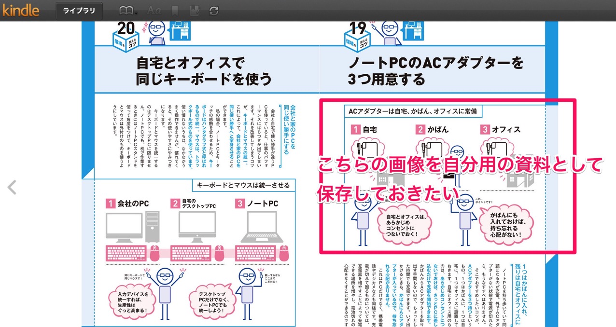The height and width of the screenshot is (327, 616).
Task: Click the previous page arrow chevron
Action: point(12,188)
